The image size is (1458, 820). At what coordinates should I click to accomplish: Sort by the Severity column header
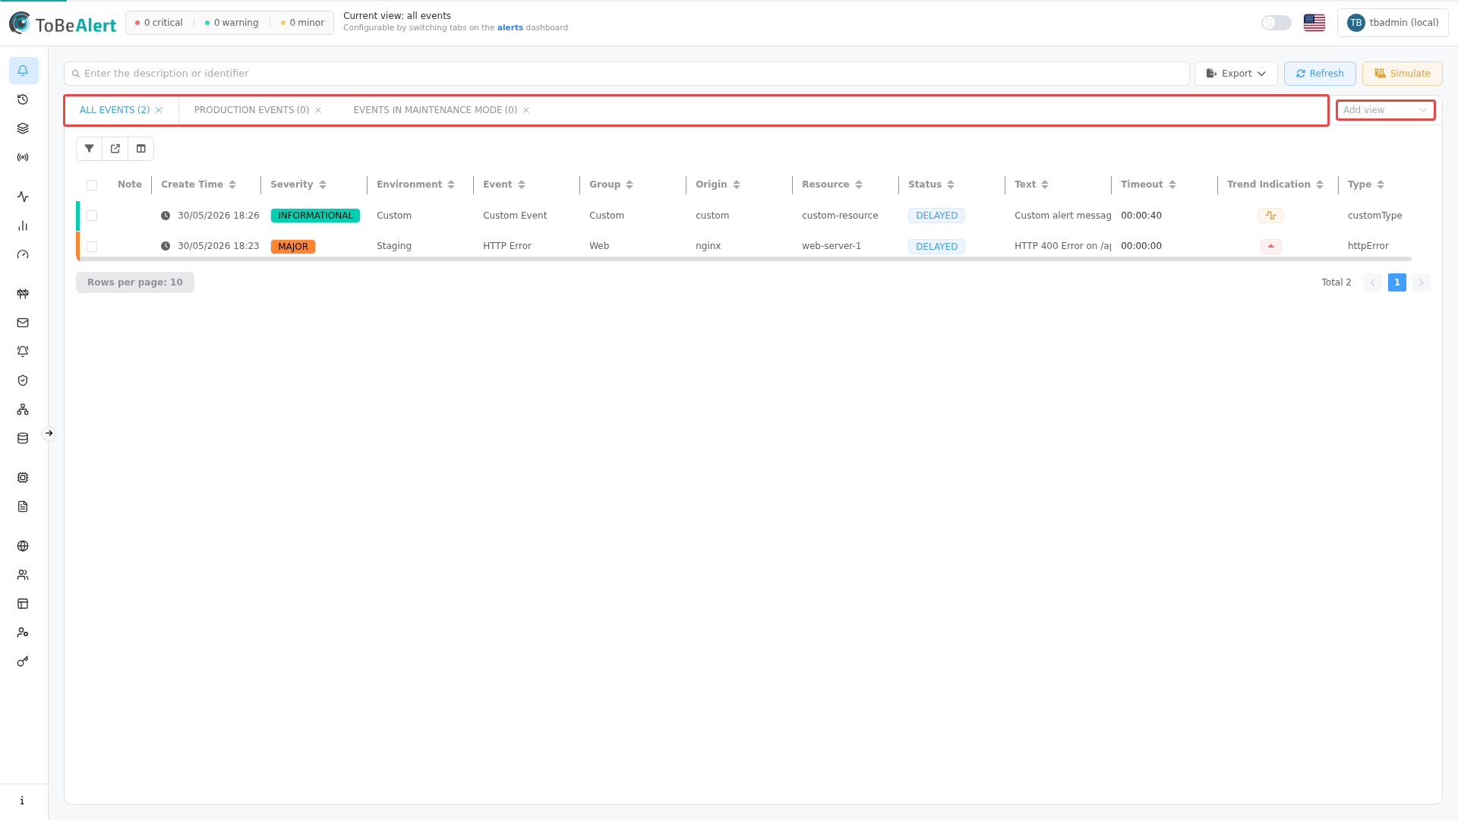point(298,184)
